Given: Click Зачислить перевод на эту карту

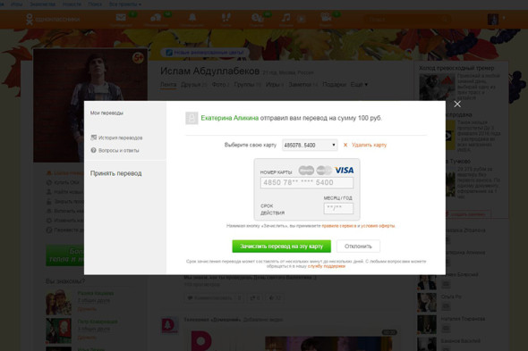Looking at the screenshot, I should (x=282, y=247).
